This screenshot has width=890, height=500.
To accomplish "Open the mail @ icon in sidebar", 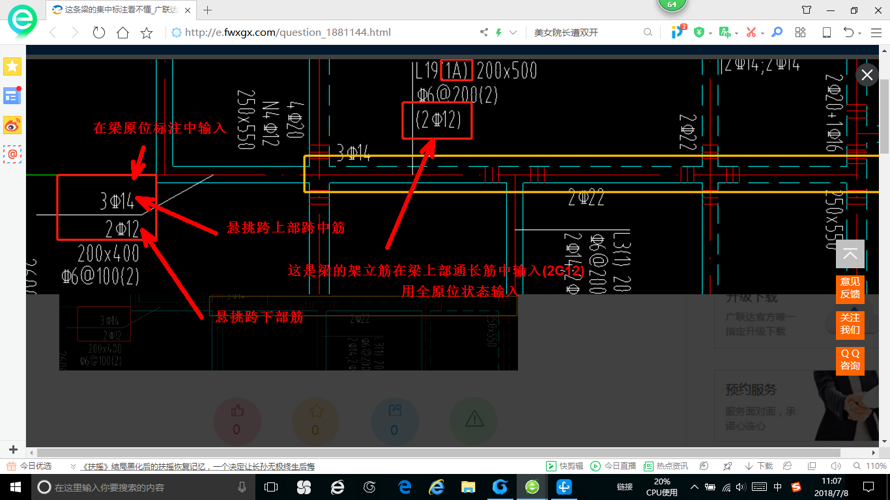I will (12, 154).
